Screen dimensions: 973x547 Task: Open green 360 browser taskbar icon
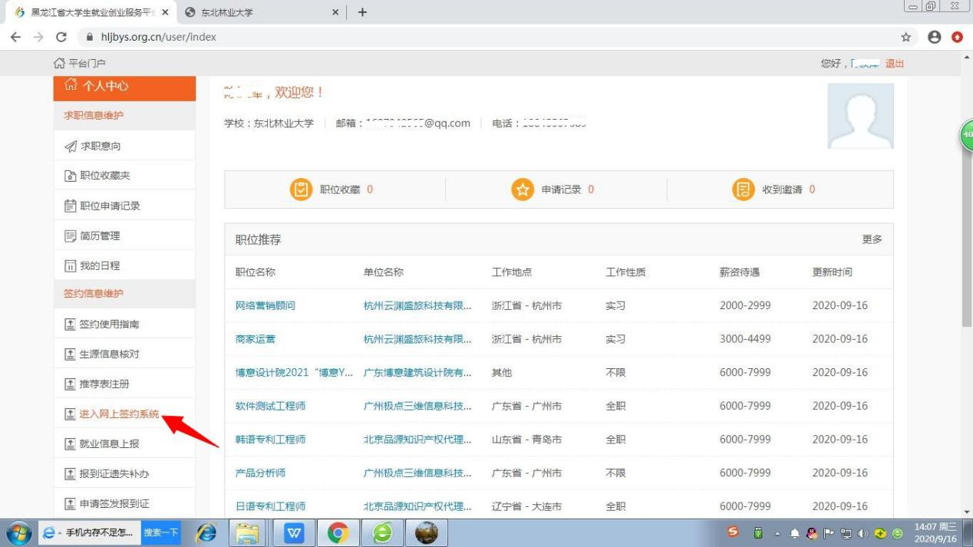click(383, 532)
